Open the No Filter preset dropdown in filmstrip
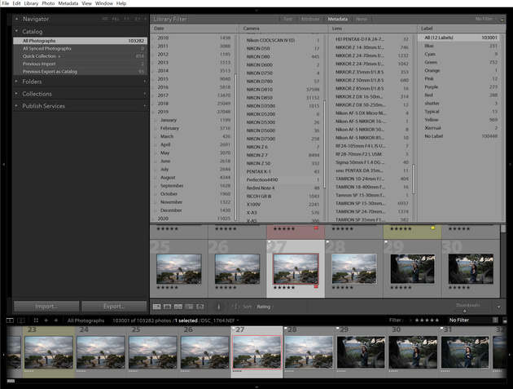 pos(473,320)
